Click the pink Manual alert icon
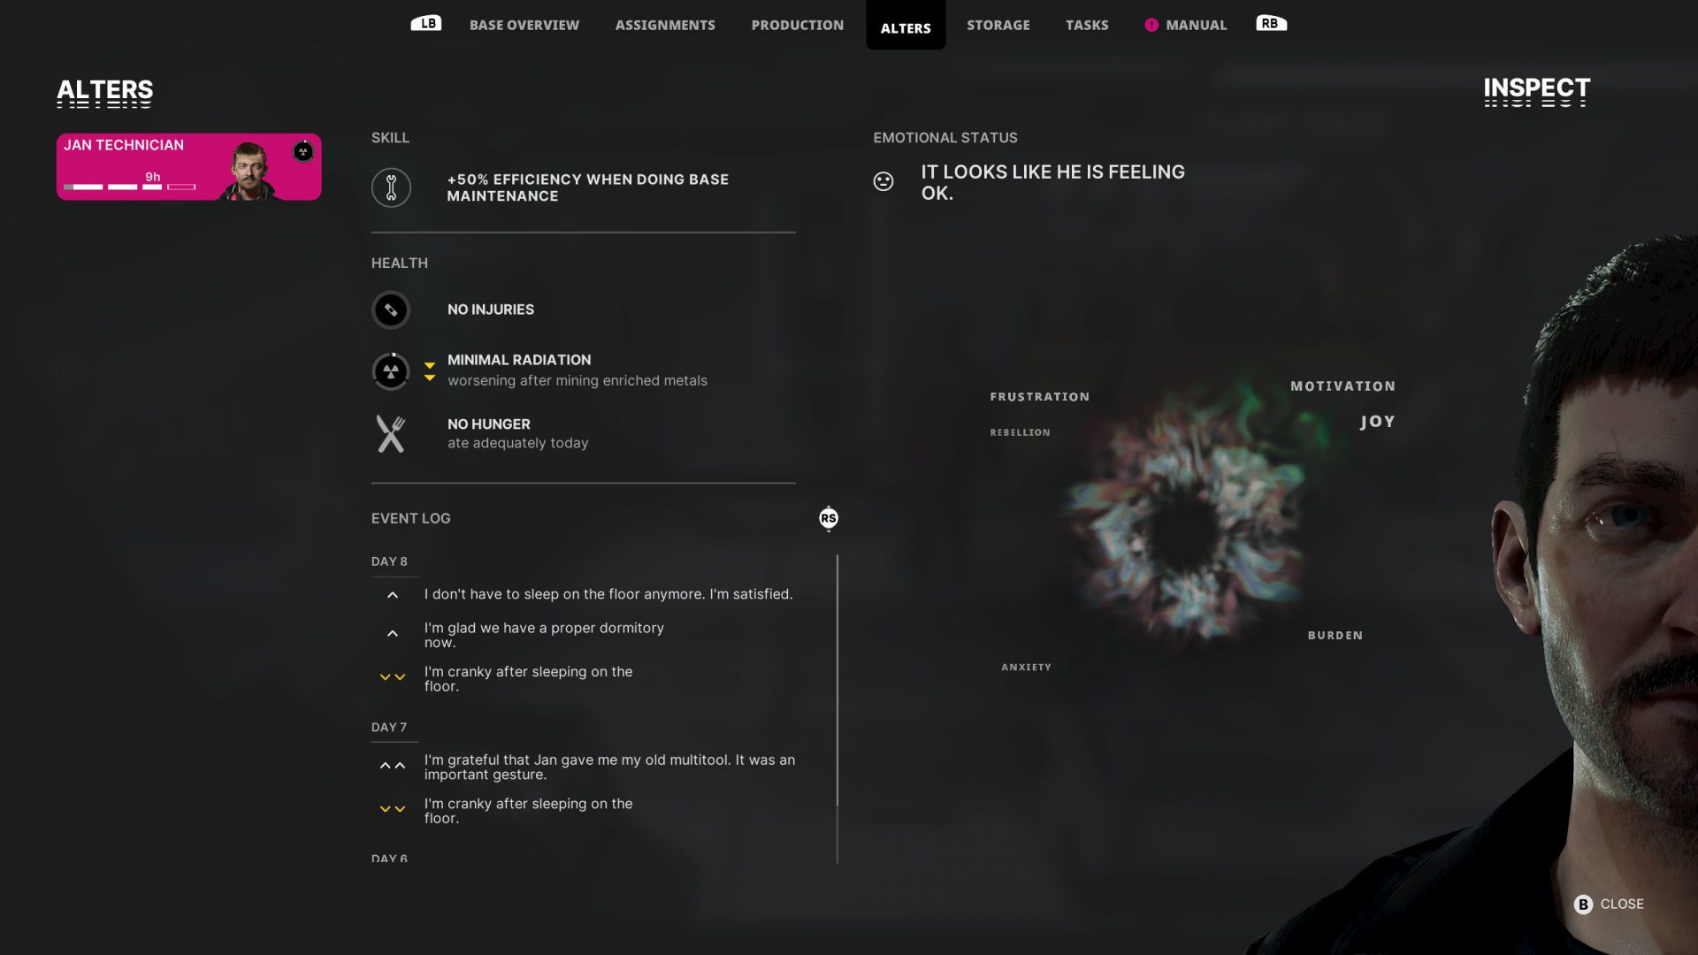 point(1151,25)
